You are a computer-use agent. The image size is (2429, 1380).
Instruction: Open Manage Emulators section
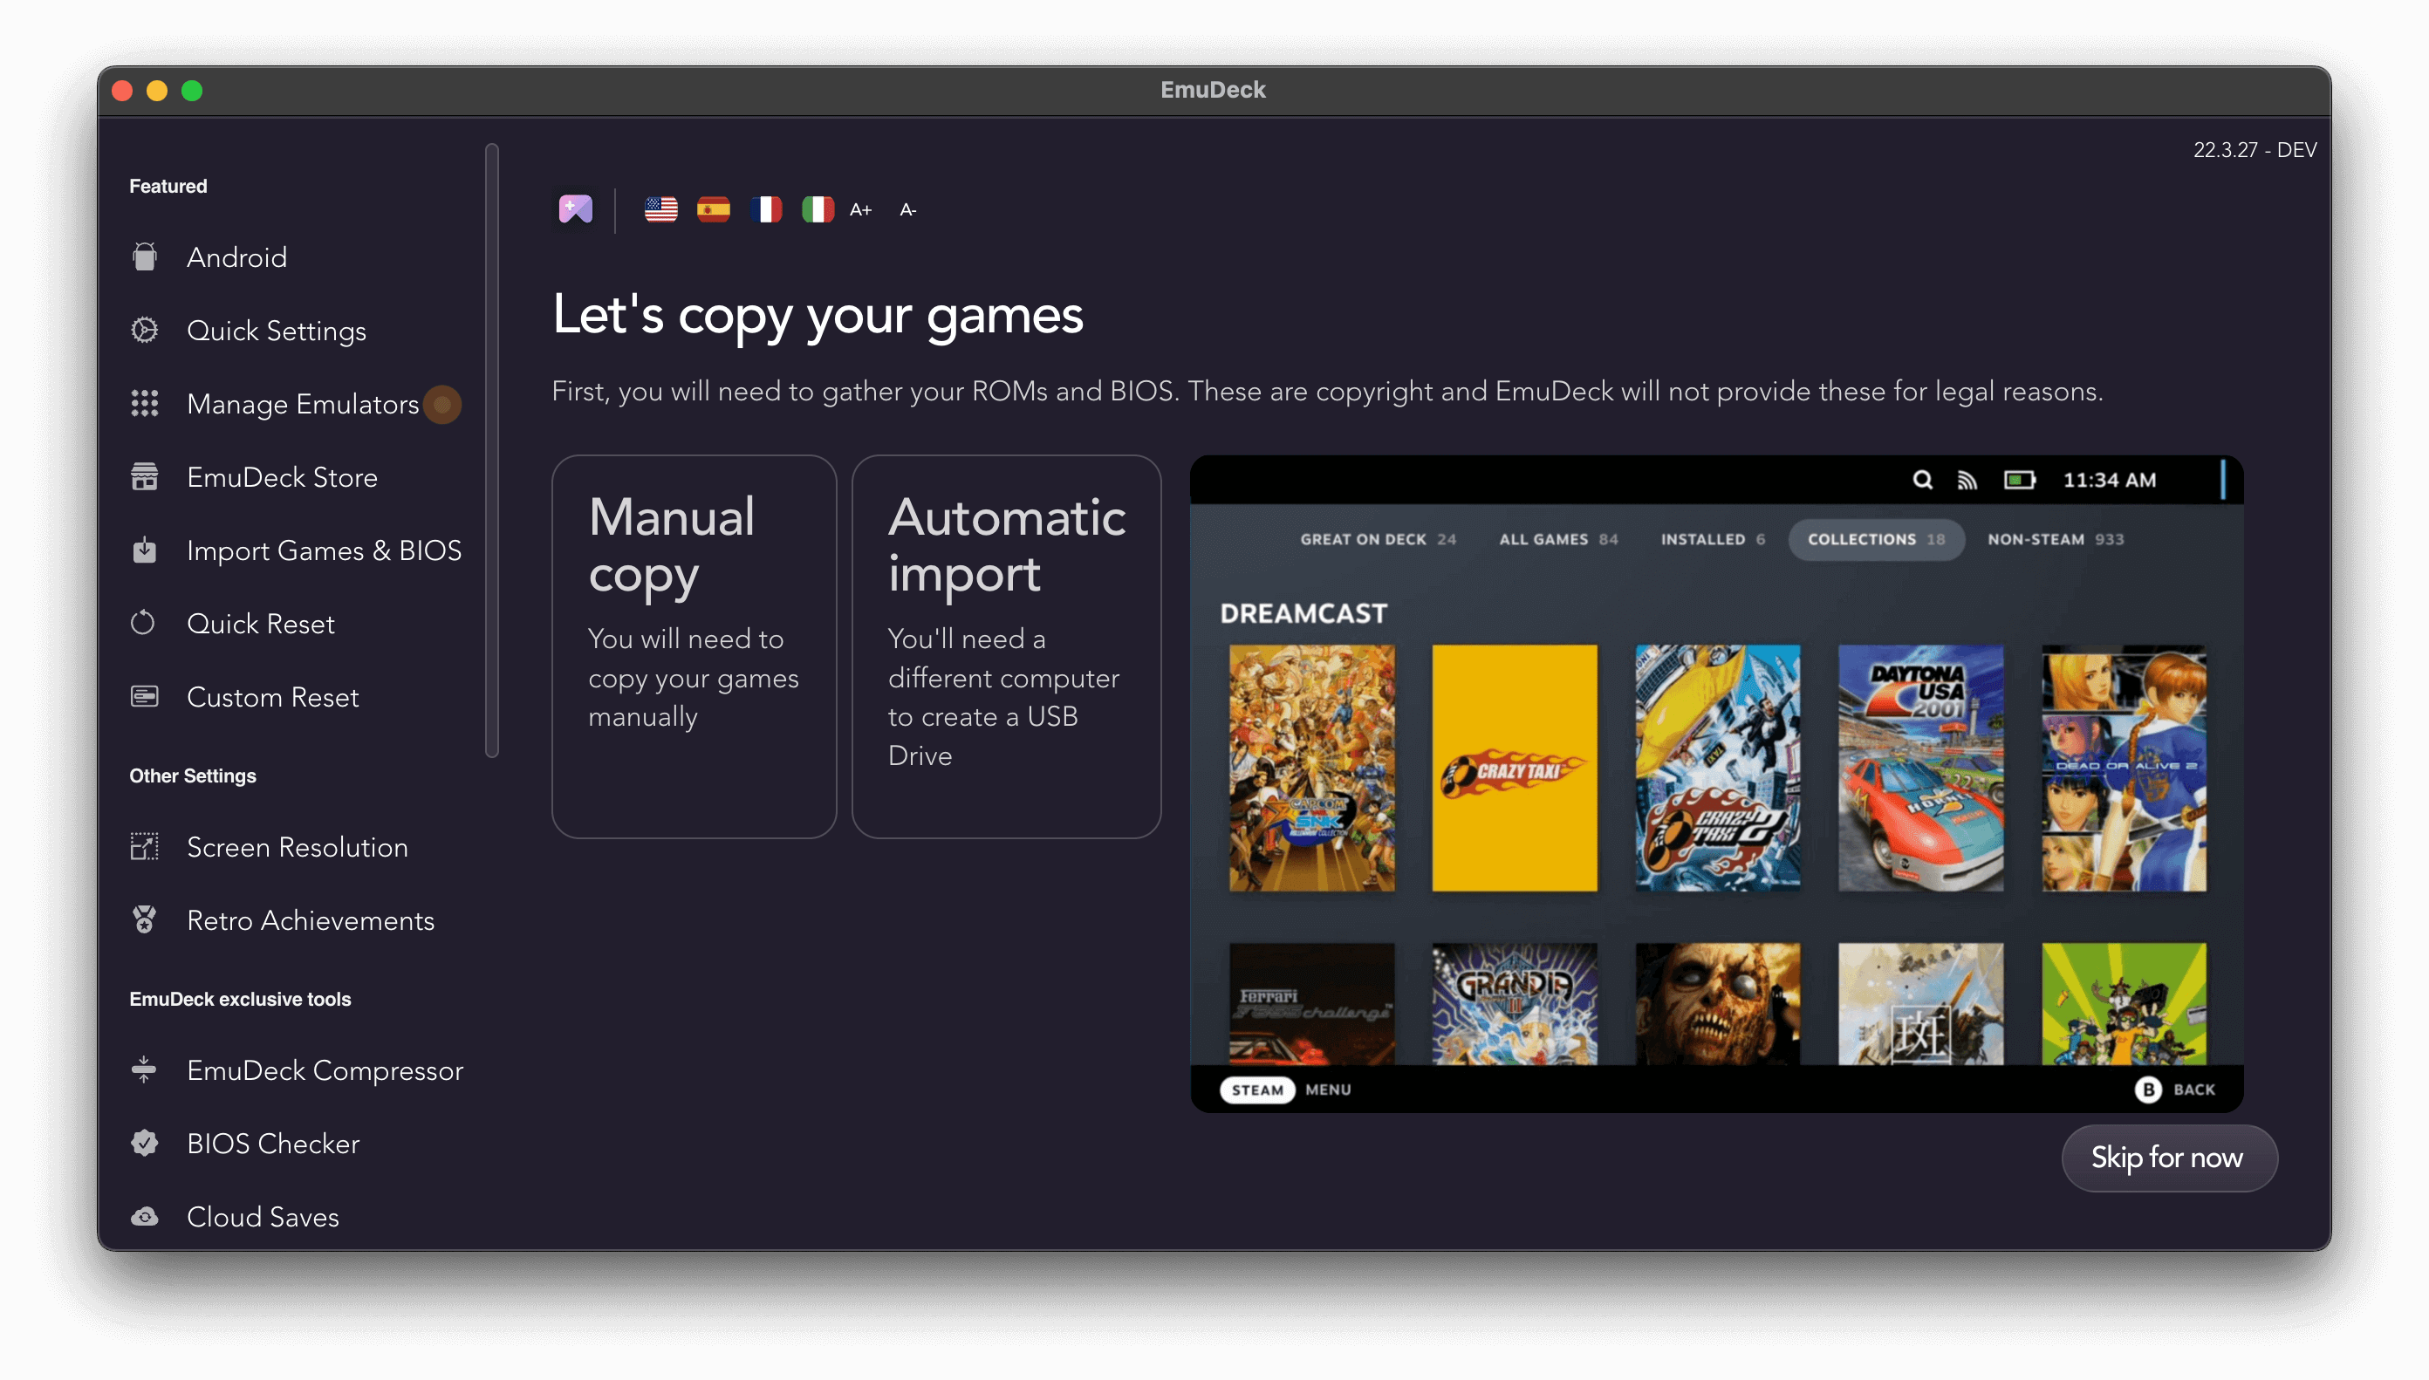tap(302, 404)
